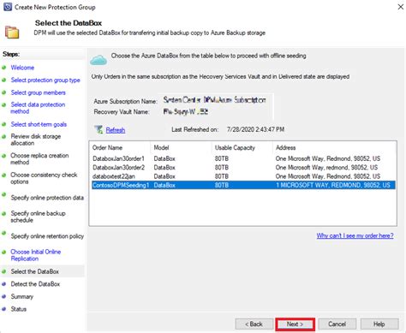This screenshot has width=406, height=333.
Task: Open the Select group members step
Action: click(x=39, y=92)
